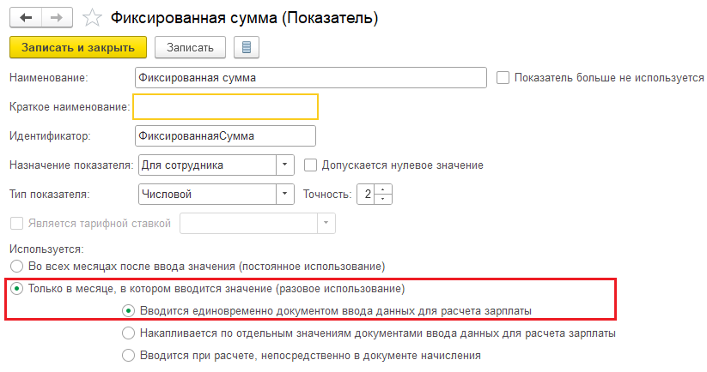
Task: Decrease Точность value with down arrow
Action: (383, 199)
